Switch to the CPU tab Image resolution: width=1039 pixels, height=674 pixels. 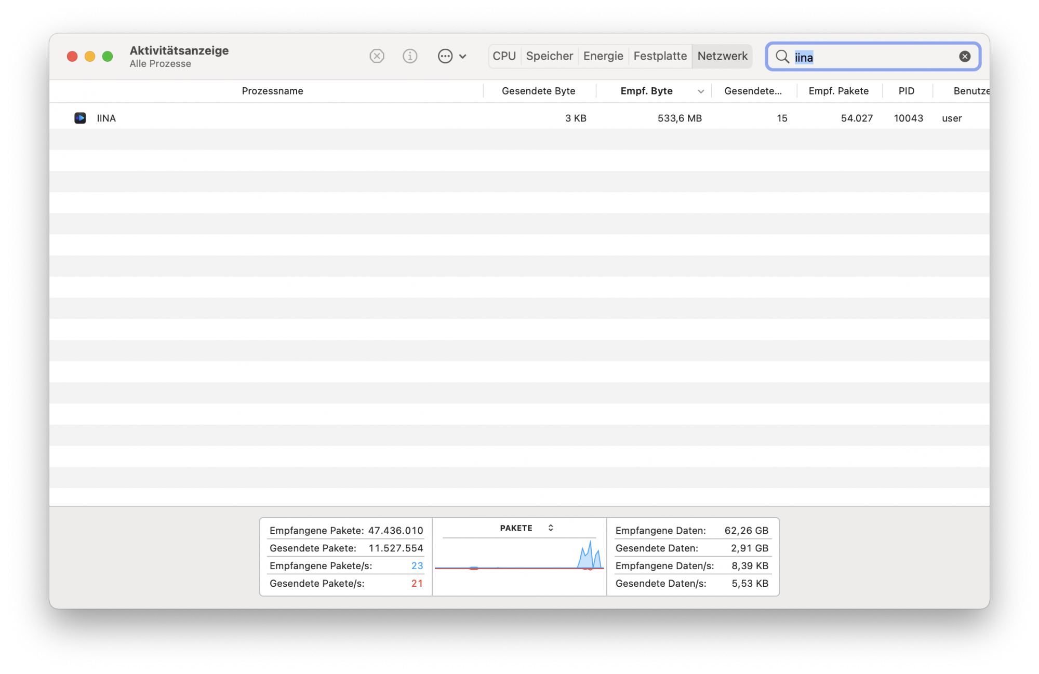point(504,56)
